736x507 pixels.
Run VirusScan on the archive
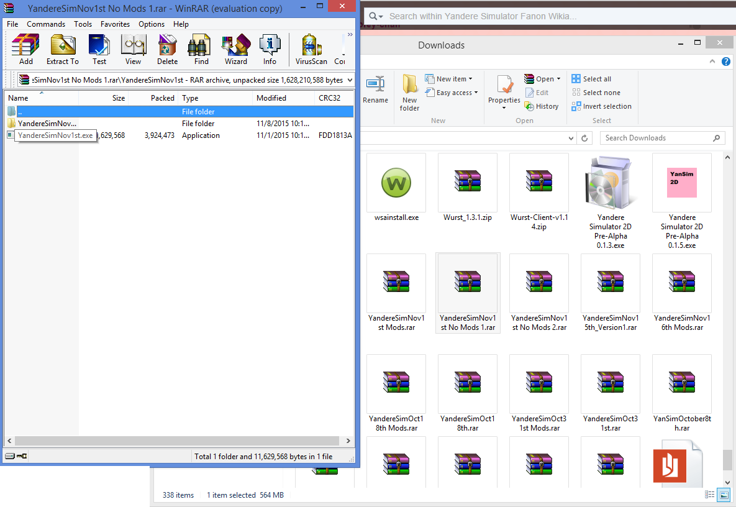click(x=311, y=49)
